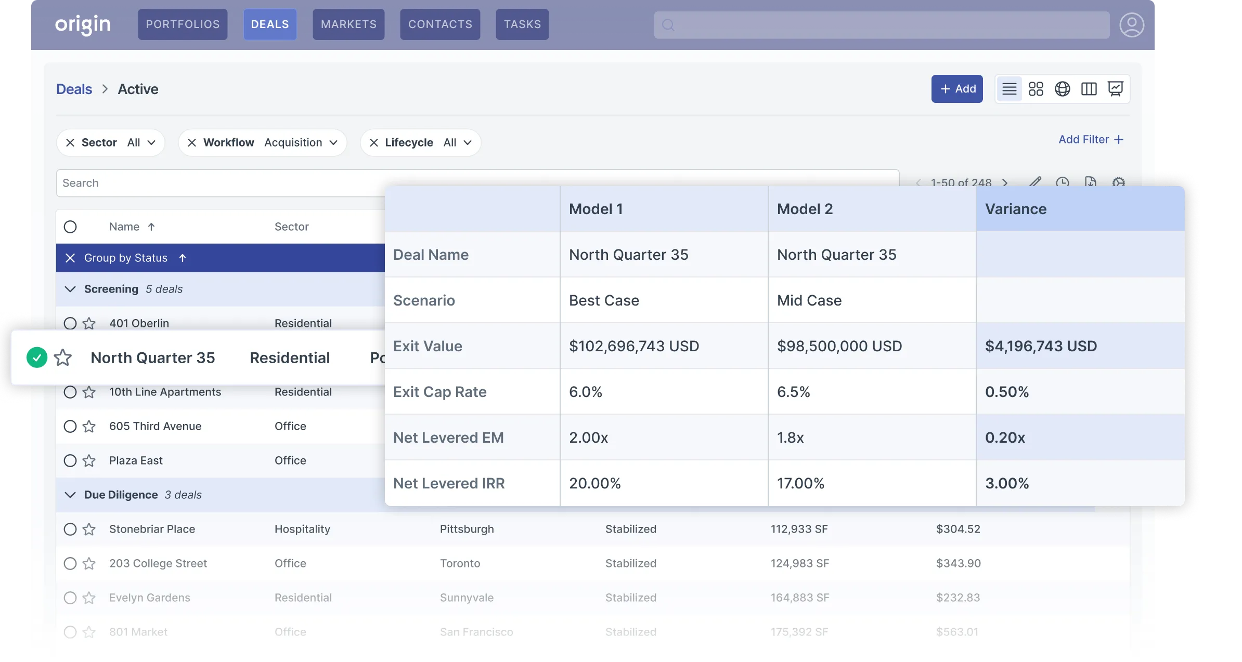Screen dimensions: 1242x662
Task: Select the Stonebriar Place row checkbox
Action: pyautogui.click(x=70, y=529)
